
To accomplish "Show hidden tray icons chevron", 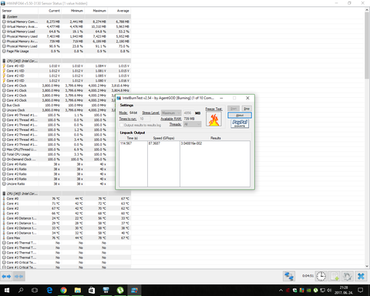I will 281,291.
